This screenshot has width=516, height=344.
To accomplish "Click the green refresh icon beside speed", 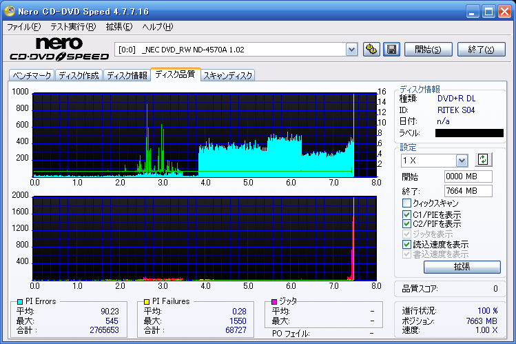I will click(x=483, y=160).
